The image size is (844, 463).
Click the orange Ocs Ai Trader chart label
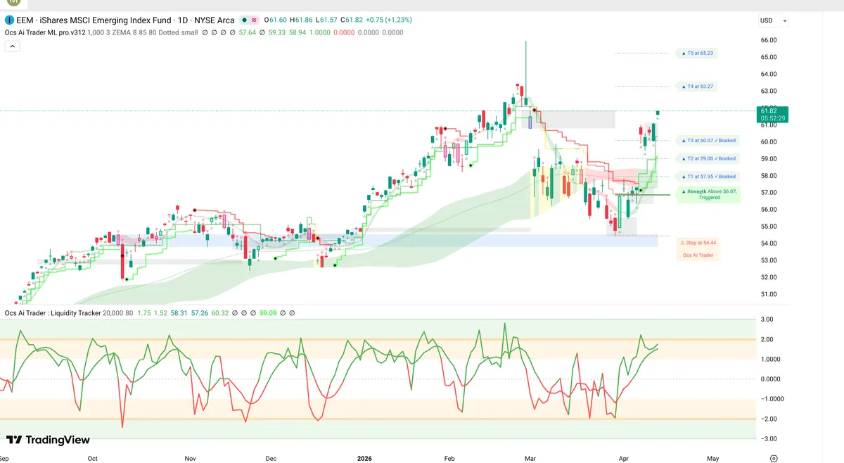click(x=698, y=255)
